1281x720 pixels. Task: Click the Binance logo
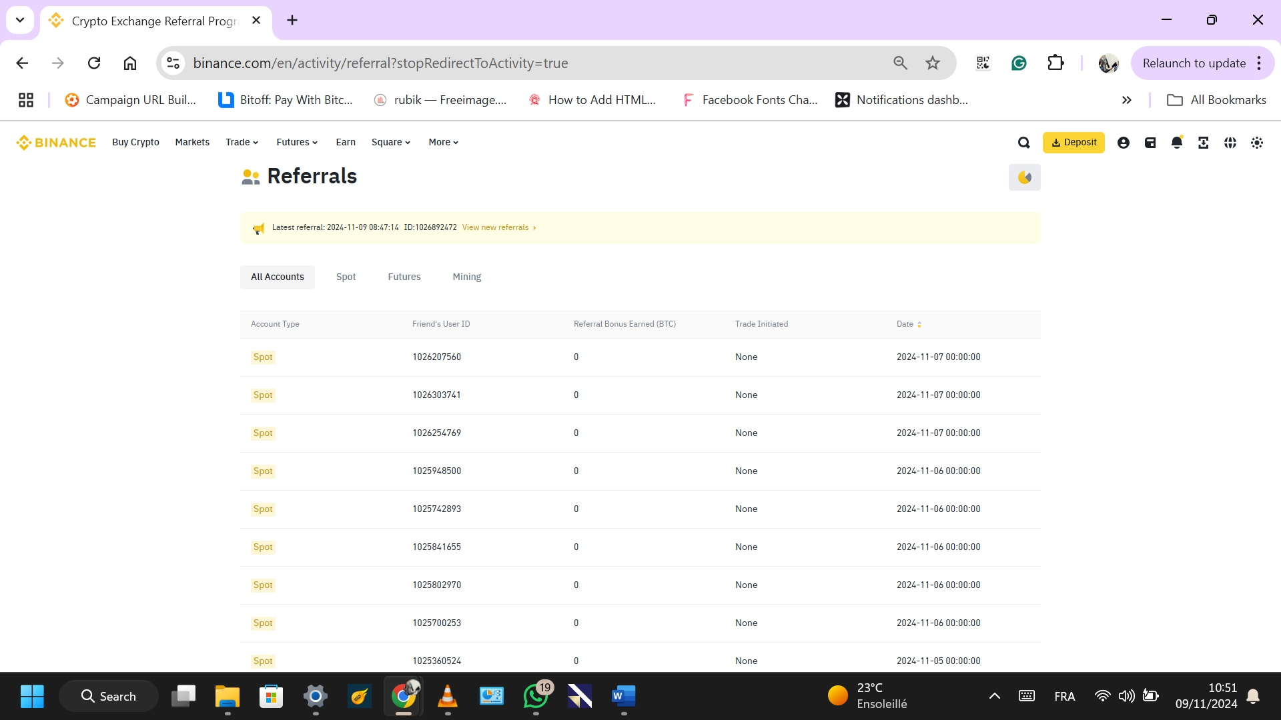(56, 143)
